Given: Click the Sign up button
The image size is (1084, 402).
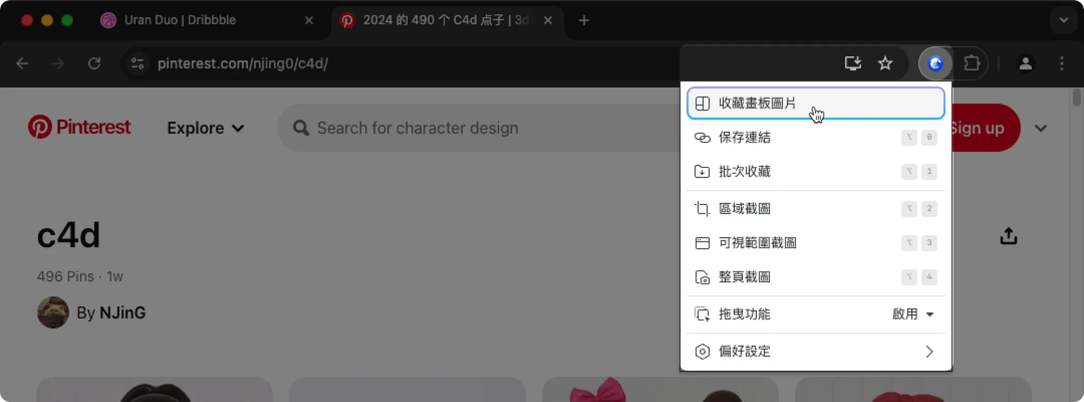Looking at the screenshot, I should pos(986,128).
